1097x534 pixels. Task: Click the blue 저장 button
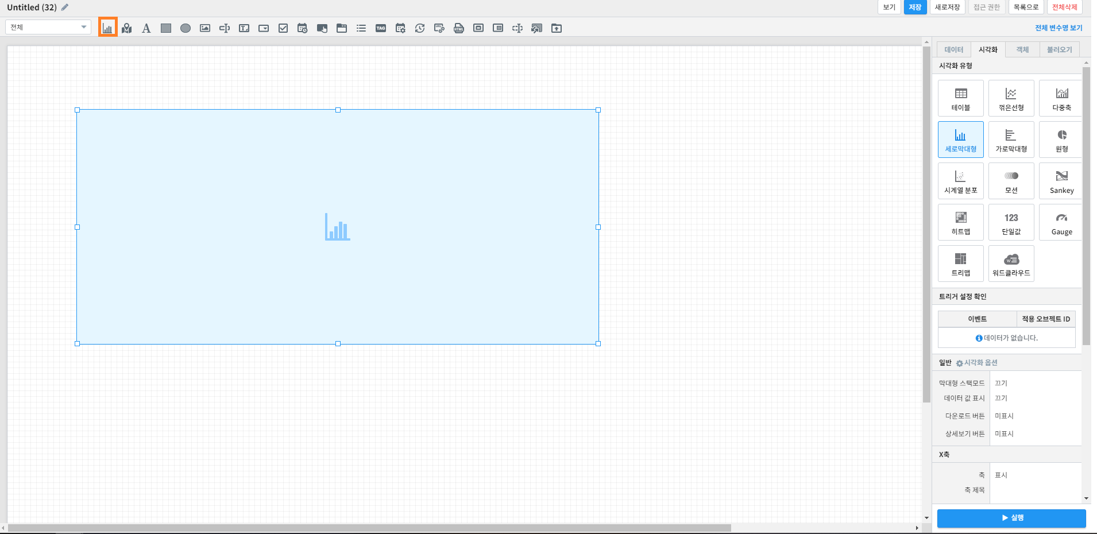(916, 7)
